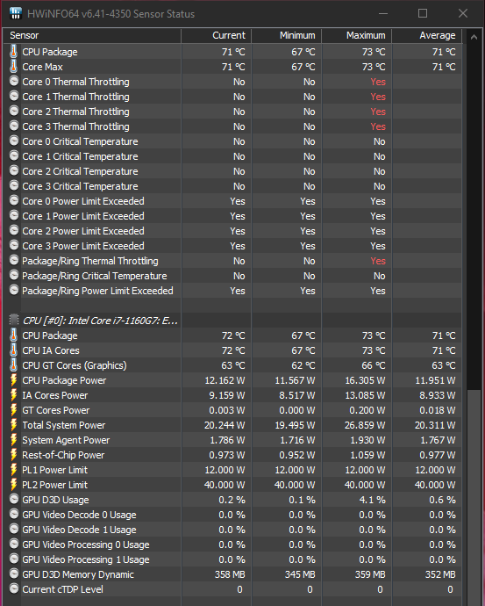Click the 40.000 W current PL2 Power Limit
Viewport: 485px width, 606px height.
225,485
